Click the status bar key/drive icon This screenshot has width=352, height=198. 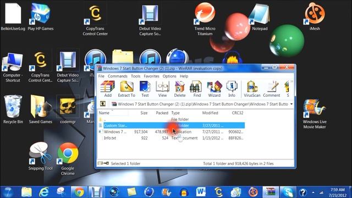click(x=103, y=163)
